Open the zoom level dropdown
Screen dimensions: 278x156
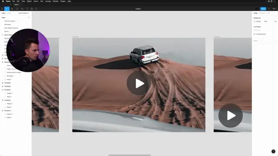pos(274,9)
